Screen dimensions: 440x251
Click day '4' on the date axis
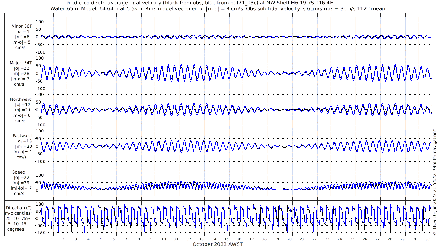[x=88, y=239]
